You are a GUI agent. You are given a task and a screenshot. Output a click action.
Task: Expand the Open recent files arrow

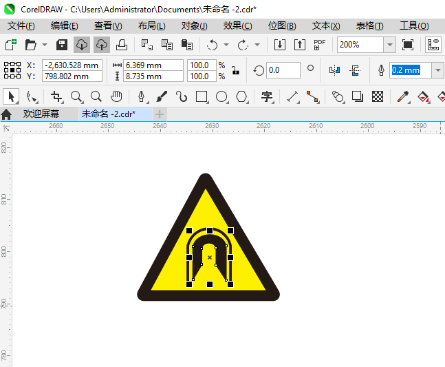45,45
